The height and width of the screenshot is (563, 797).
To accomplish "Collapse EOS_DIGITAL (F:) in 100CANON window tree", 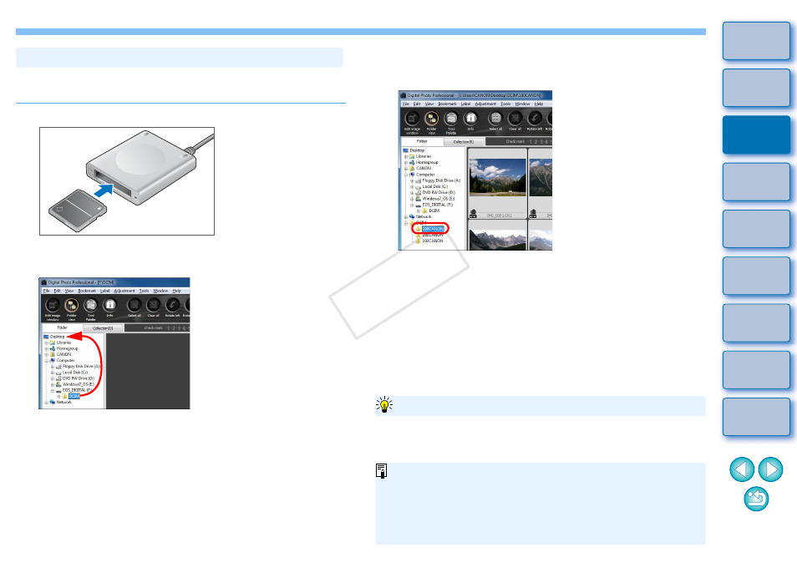I will (412, 205).
